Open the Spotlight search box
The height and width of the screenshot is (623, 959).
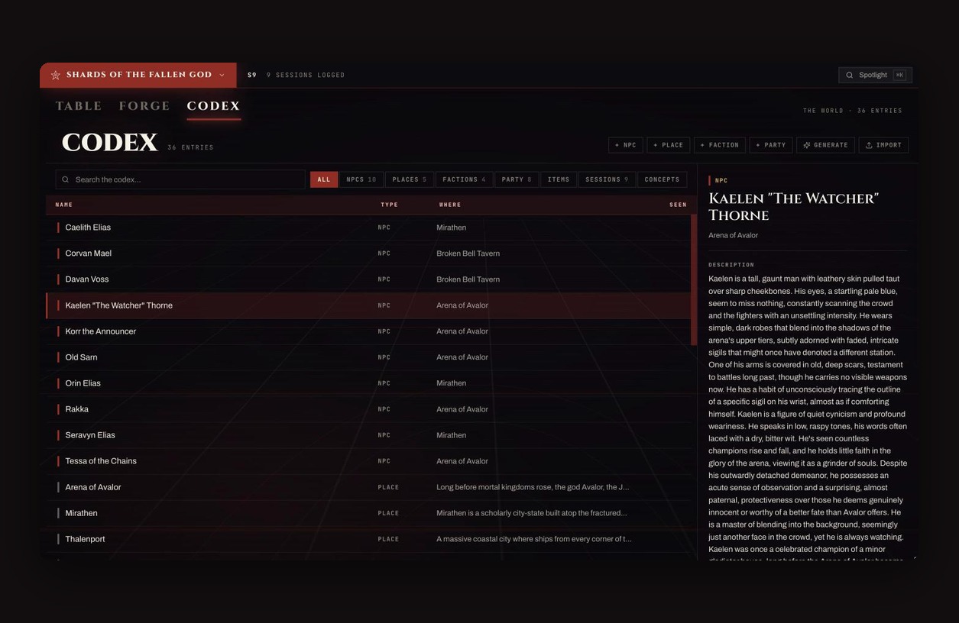(875, 75)
